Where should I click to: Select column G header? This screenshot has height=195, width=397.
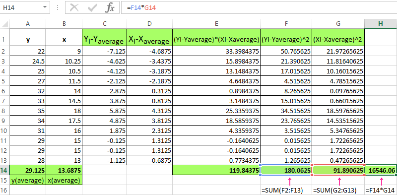coord(338,24)
